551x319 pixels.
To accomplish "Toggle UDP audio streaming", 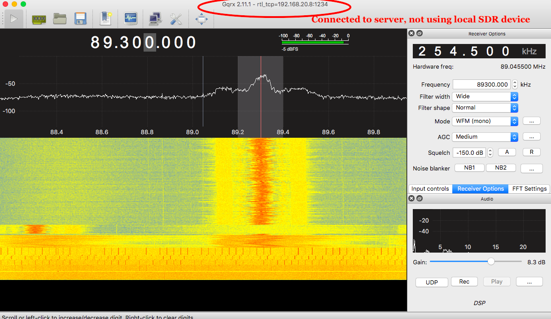I will 432,282.
